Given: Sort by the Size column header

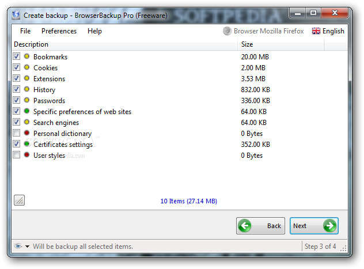Looking at the screenshot, I should coord(281,44).
